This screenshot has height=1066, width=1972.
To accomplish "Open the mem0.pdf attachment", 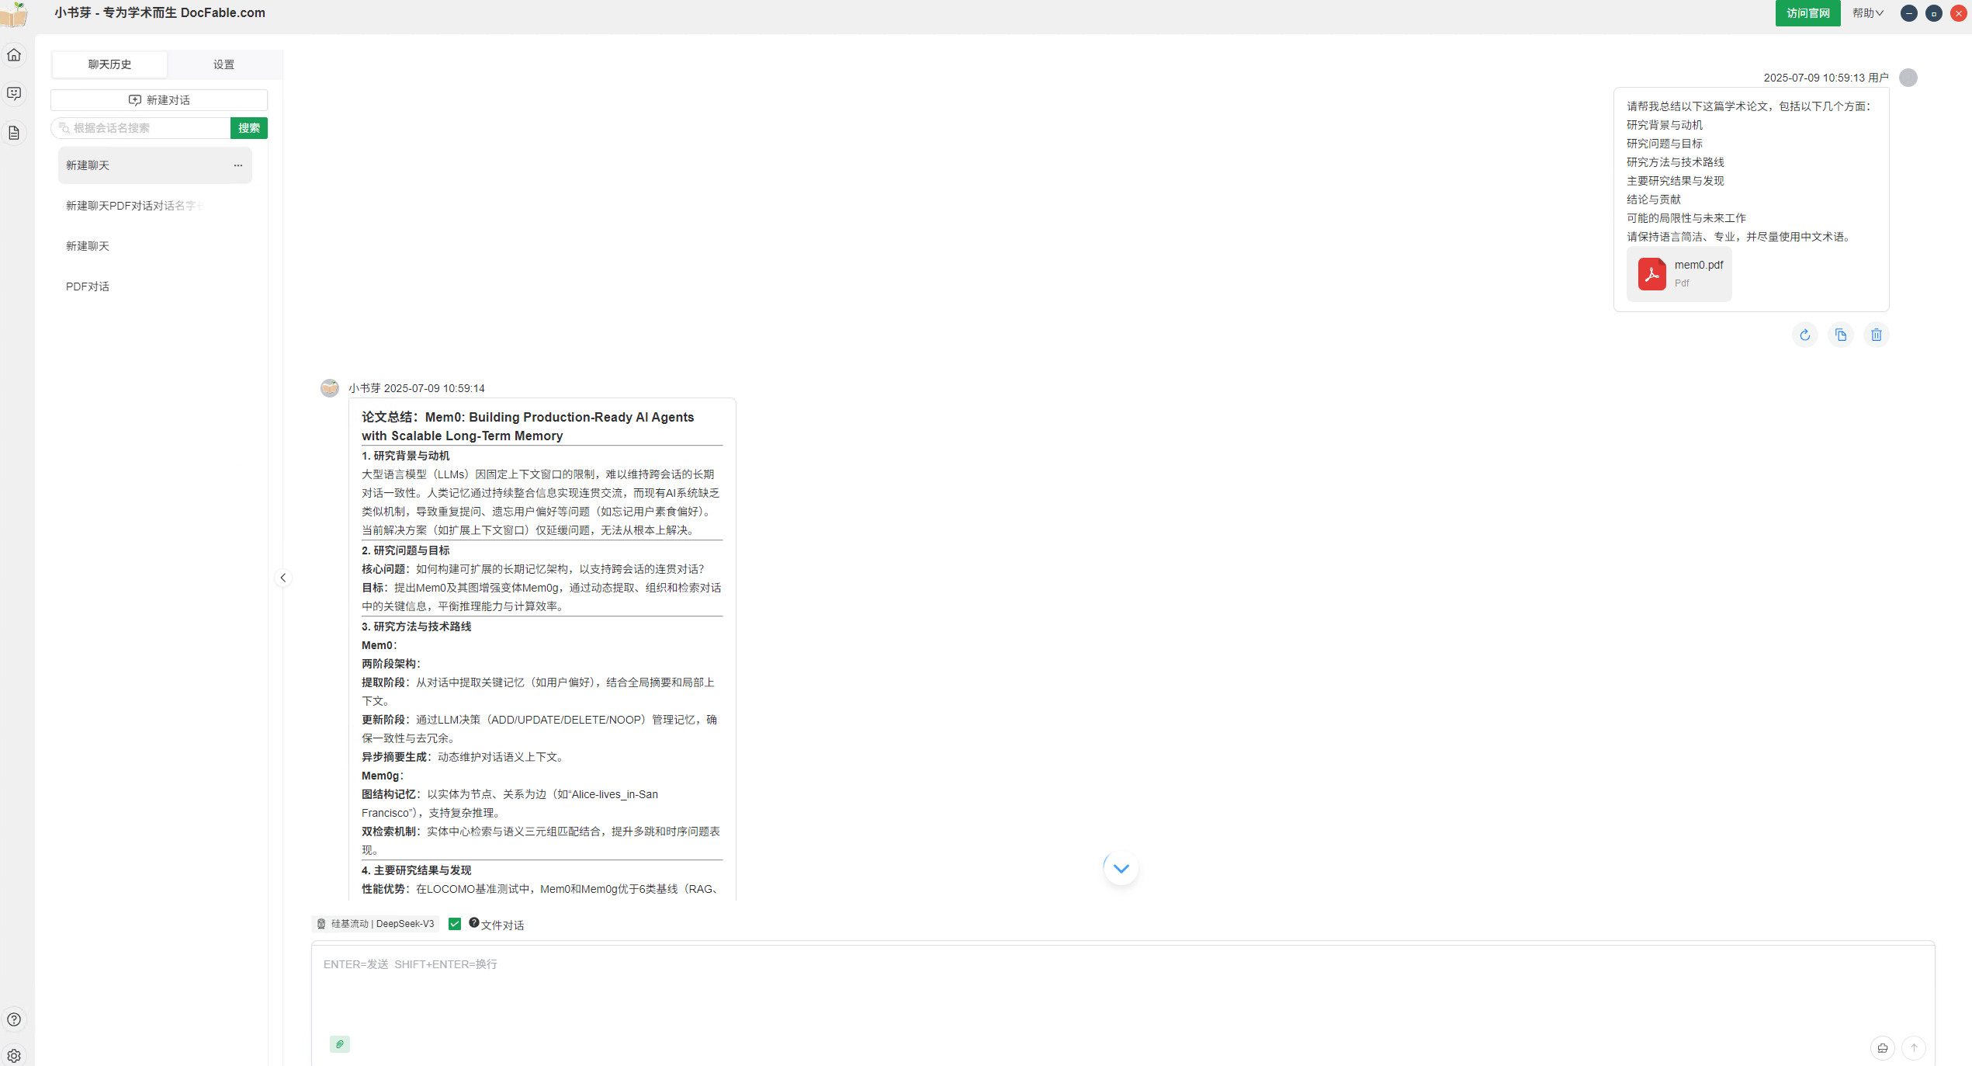I will (x=1679, y=274).
